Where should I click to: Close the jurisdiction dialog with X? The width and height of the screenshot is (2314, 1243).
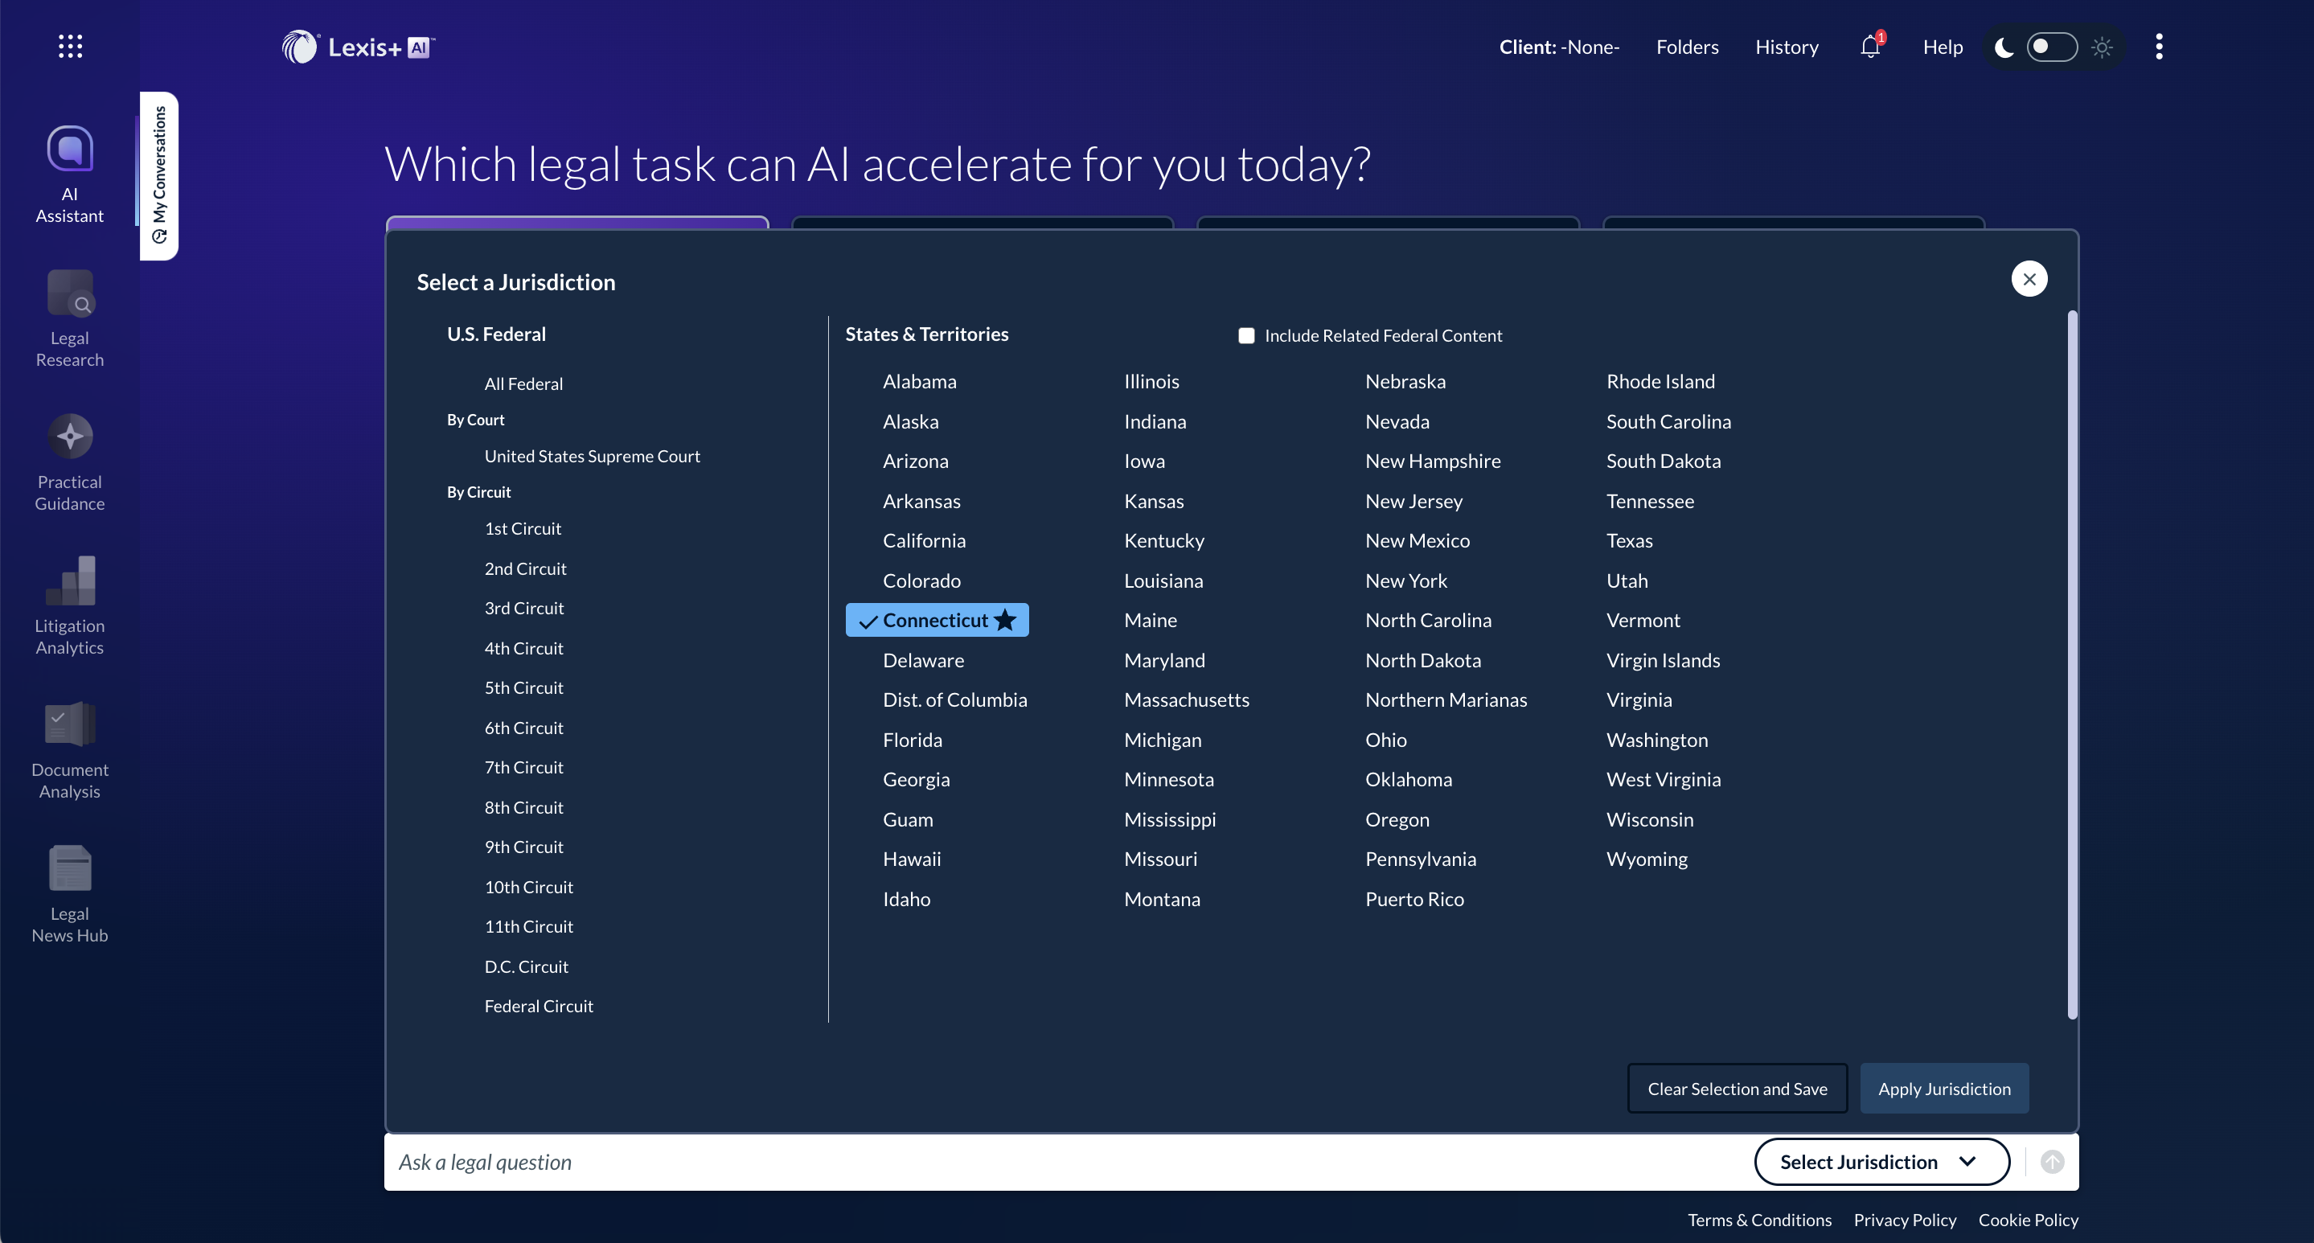tap(2029, 278)
